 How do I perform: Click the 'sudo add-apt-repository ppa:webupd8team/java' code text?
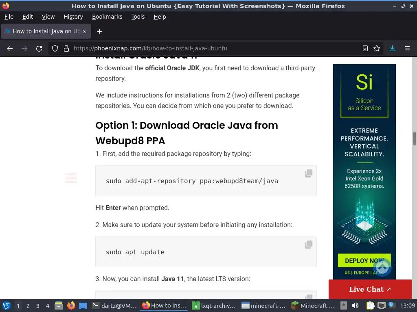[x=192, y=181]
